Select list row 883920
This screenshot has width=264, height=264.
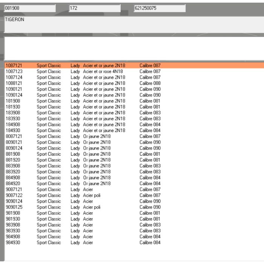(x=134, y=172)
